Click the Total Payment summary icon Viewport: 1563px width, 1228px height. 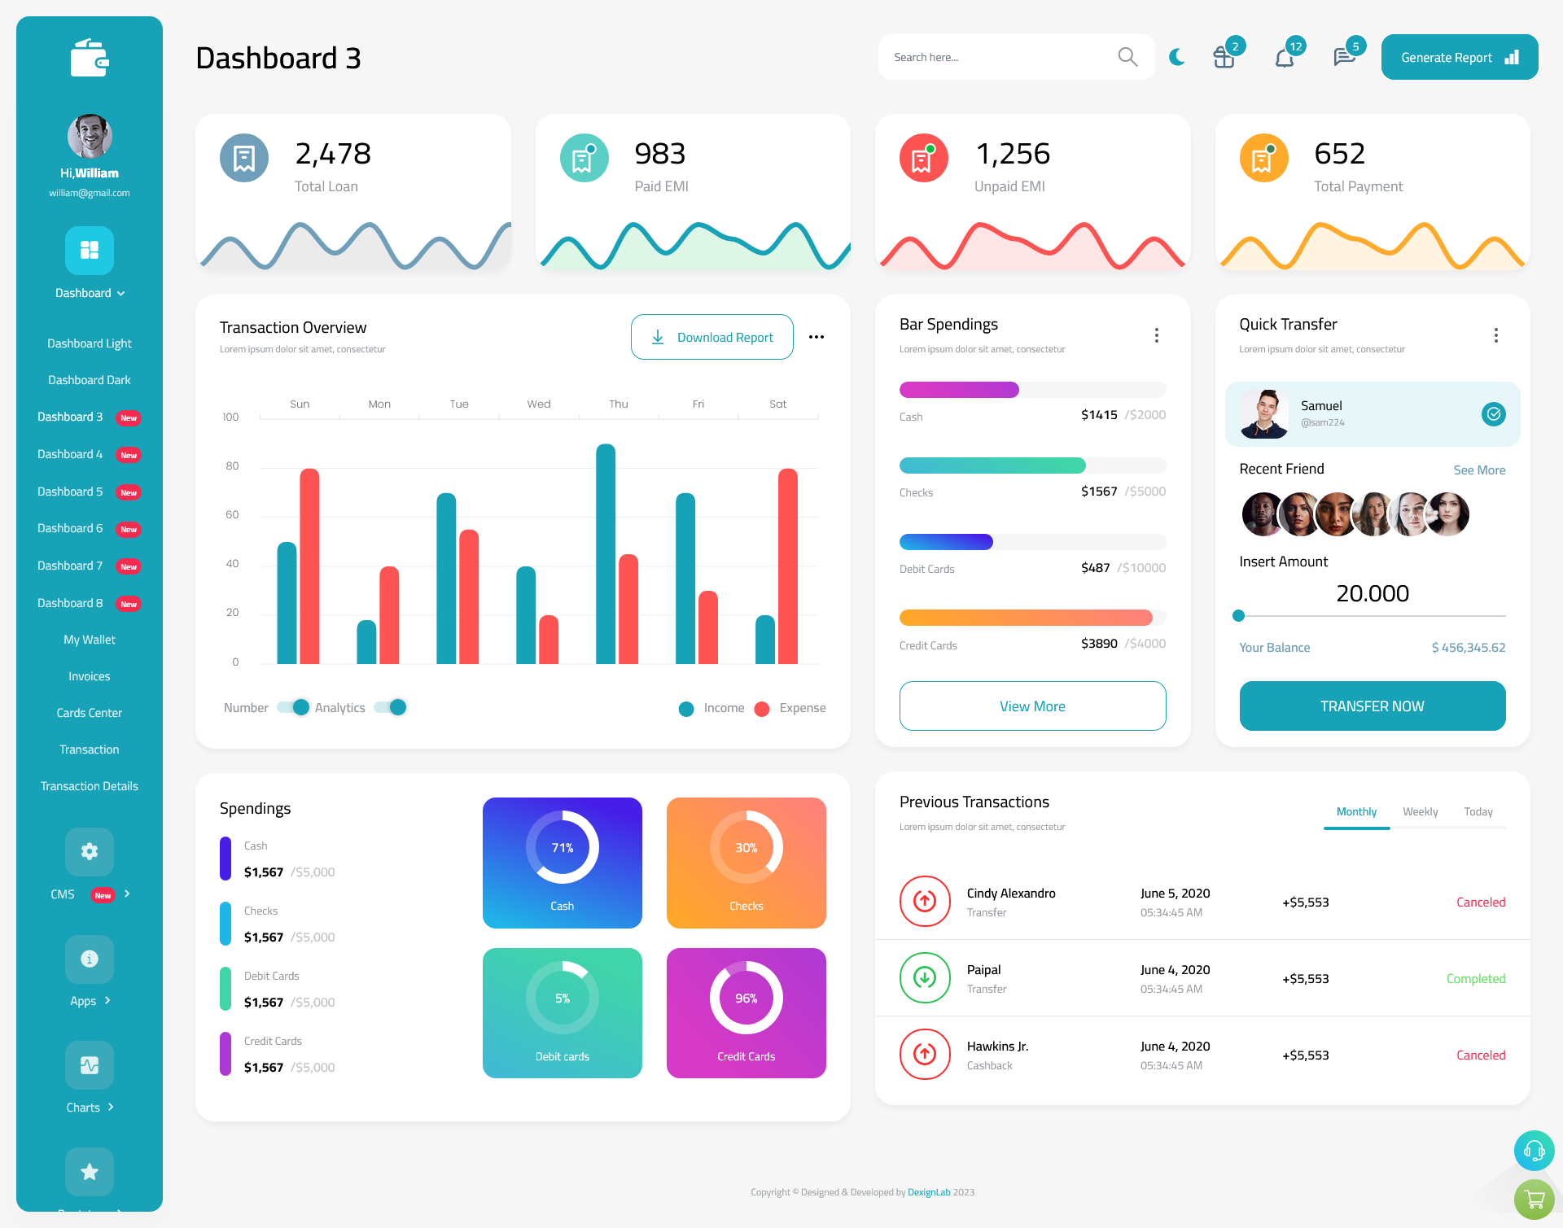tap(1263, 156)
